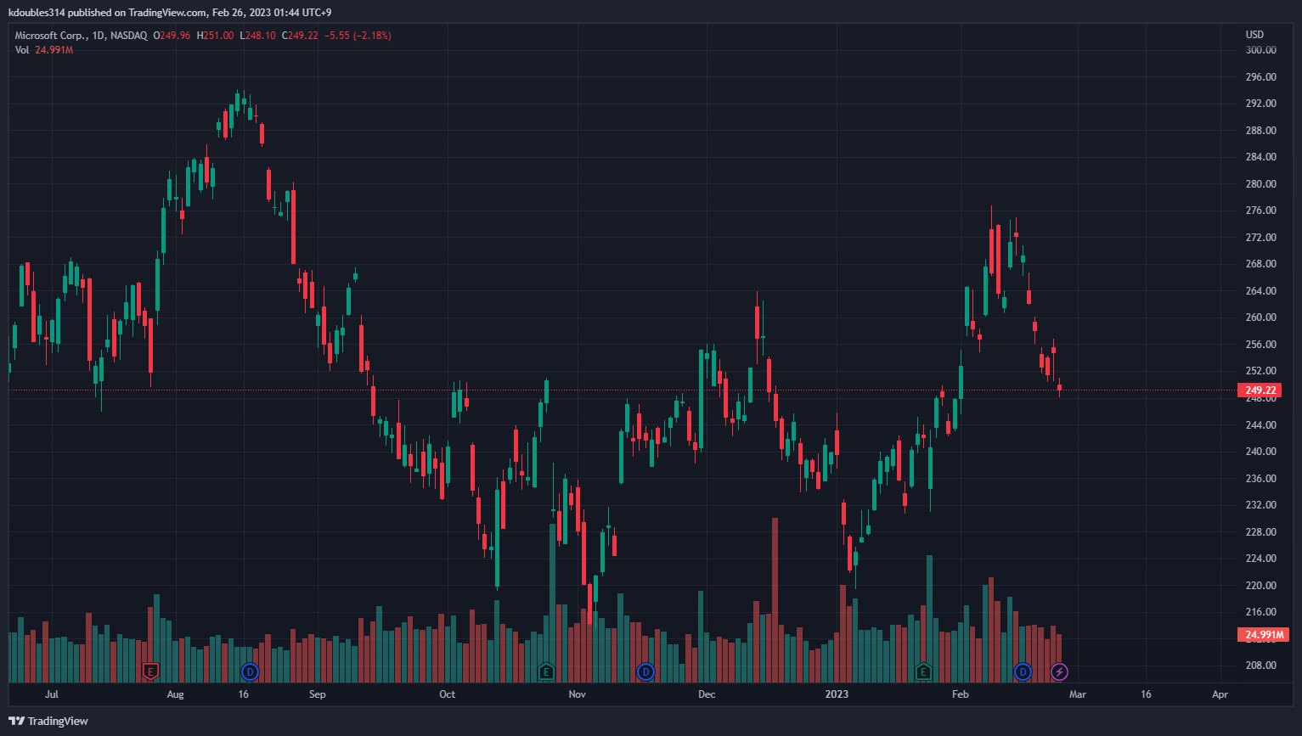The image size is (1302, 736).
Task: Click the 260.00 price axis label
Action: point(1260,317)
